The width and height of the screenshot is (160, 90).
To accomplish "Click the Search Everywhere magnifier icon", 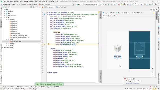I will tap(156, 4).
